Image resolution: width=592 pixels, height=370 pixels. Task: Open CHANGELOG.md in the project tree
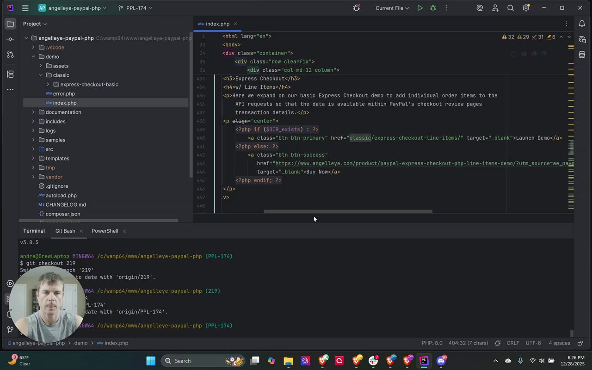(x=65, y=204)
